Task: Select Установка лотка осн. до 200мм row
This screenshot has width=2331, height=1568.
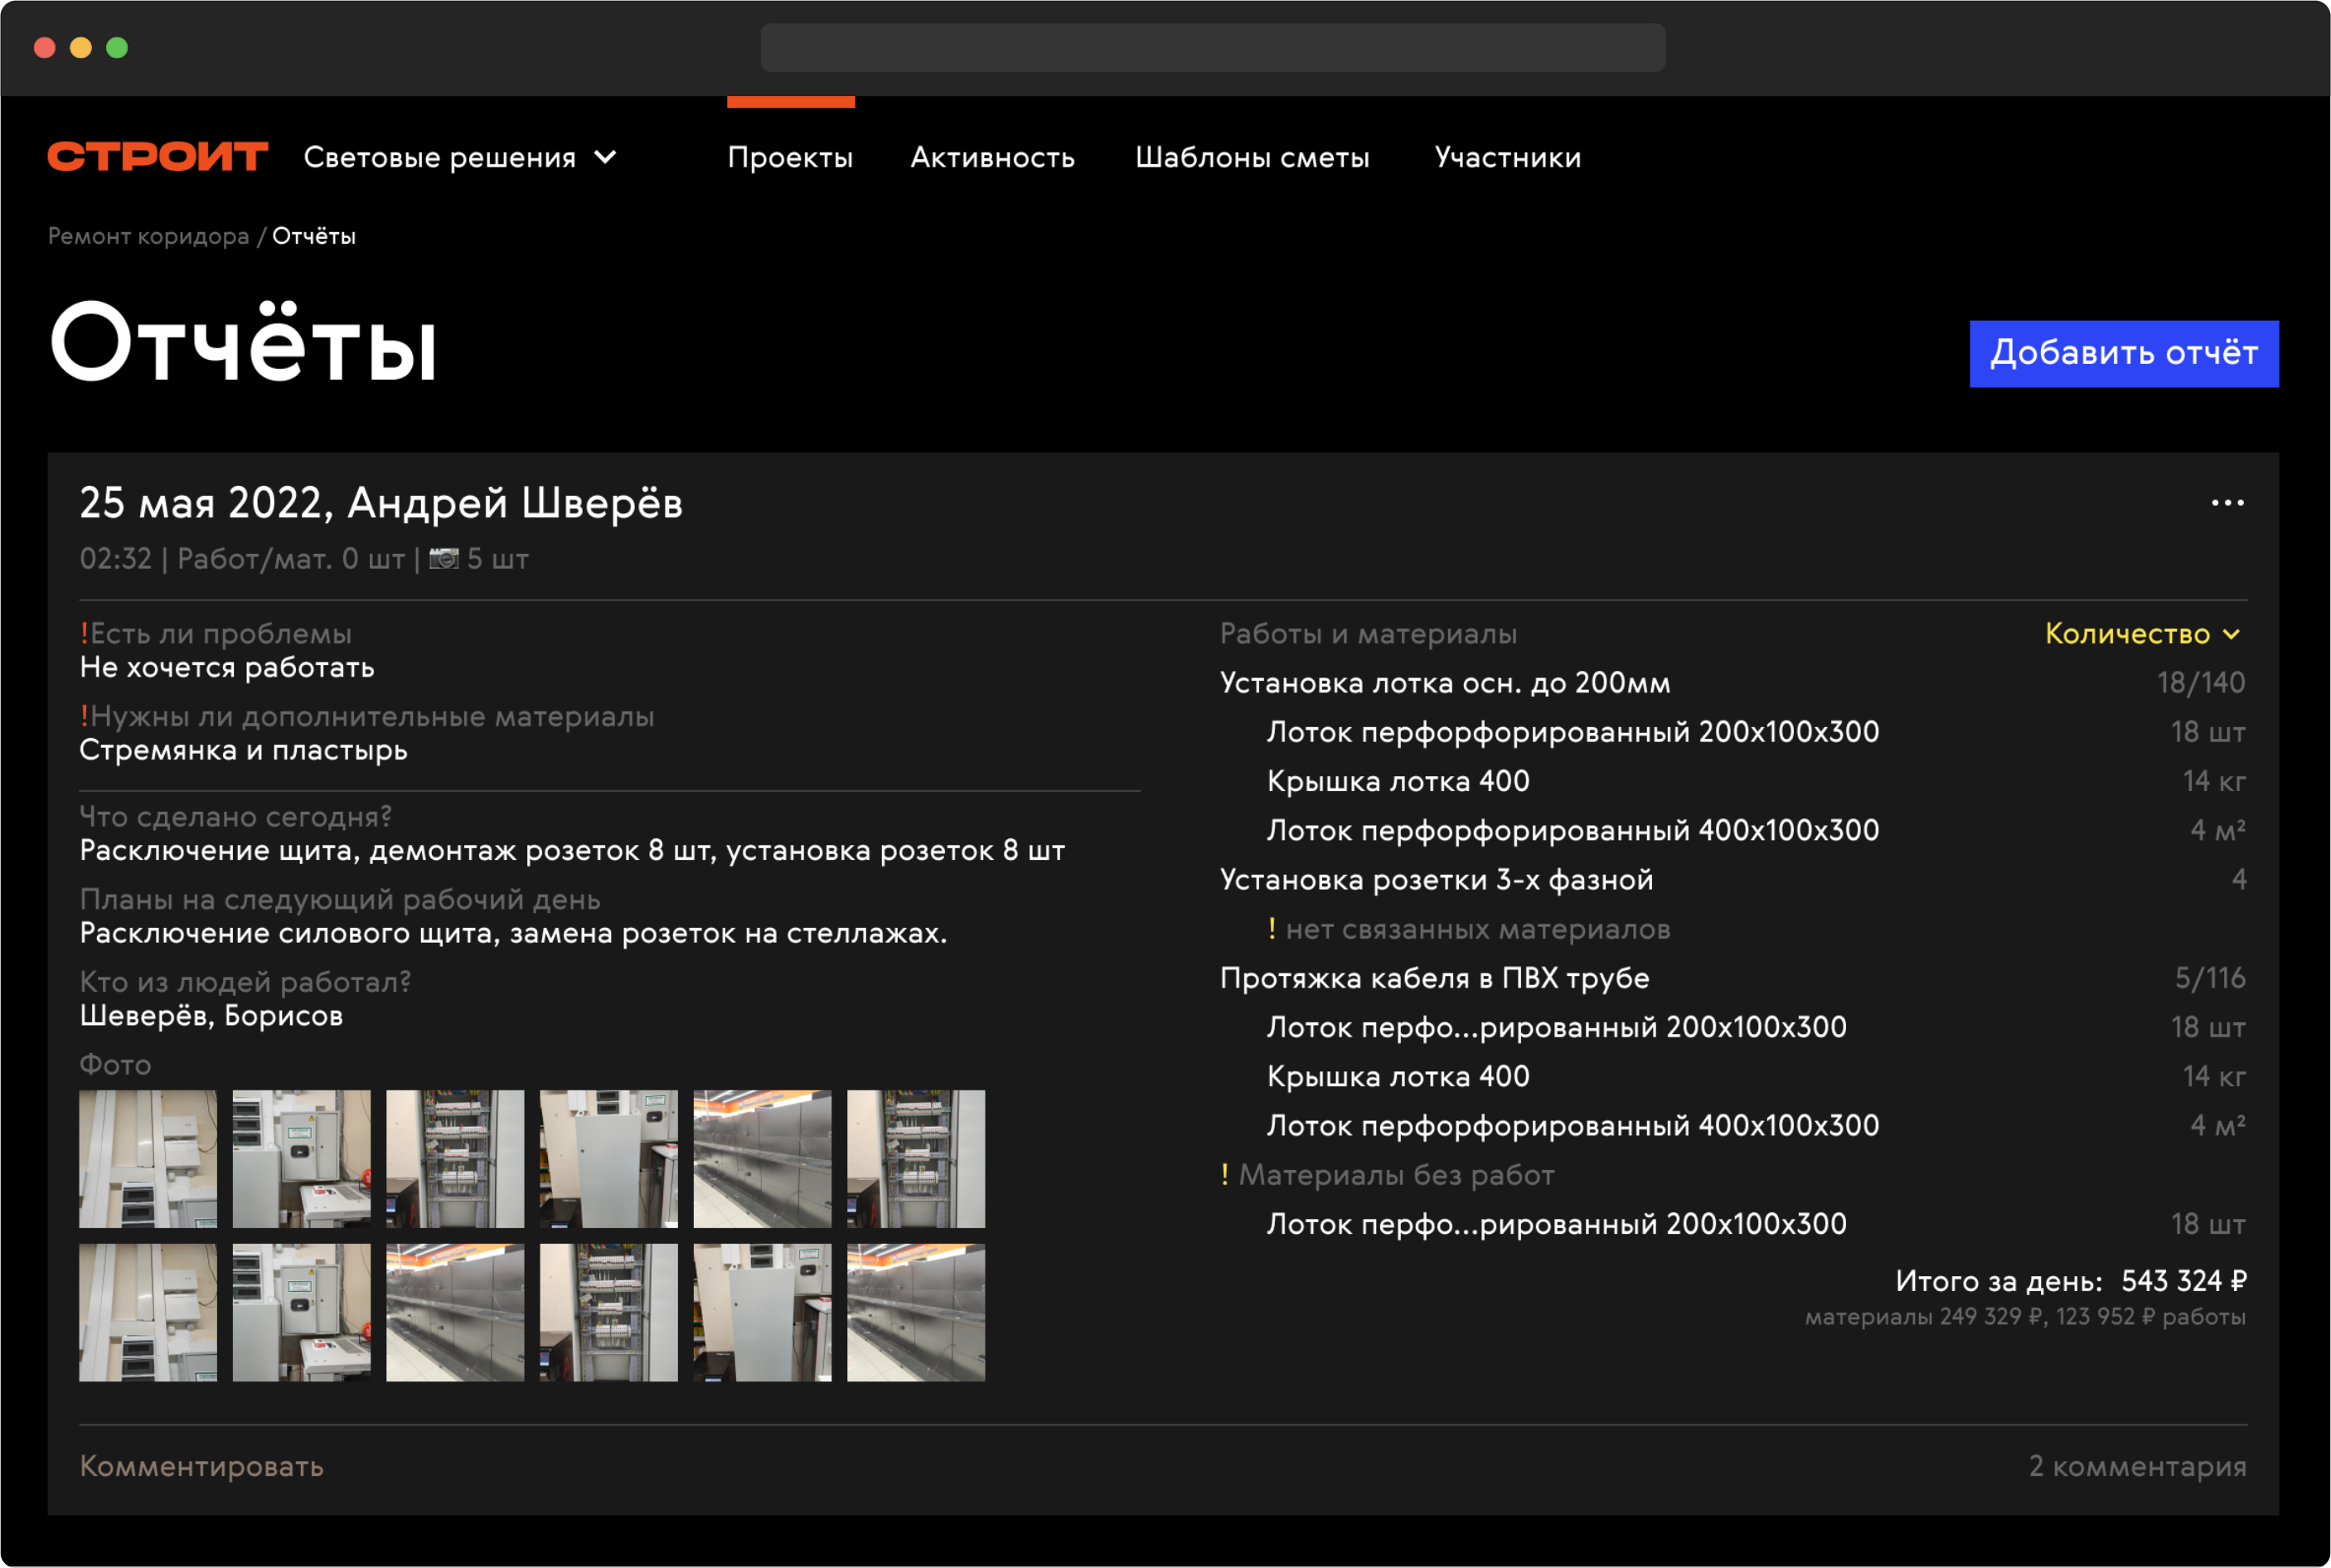Action: pos(1444,683)
